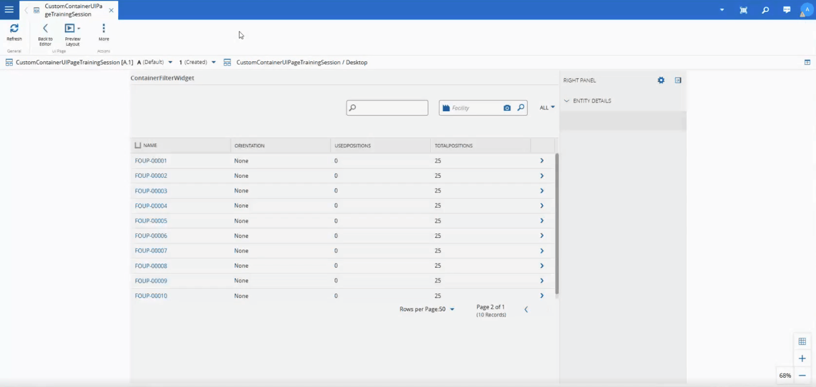This screenshot has width=816, height=387.
Task: Open the FOUP-00007 link
Action: [151, 251]
